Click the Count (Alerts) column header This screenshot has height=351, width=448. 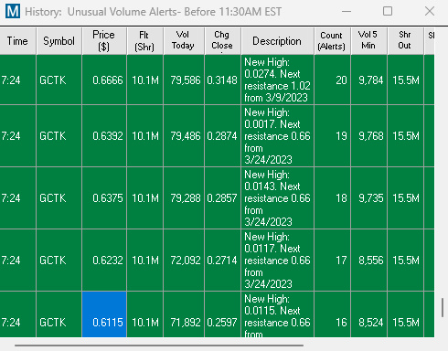coord(332,41)
